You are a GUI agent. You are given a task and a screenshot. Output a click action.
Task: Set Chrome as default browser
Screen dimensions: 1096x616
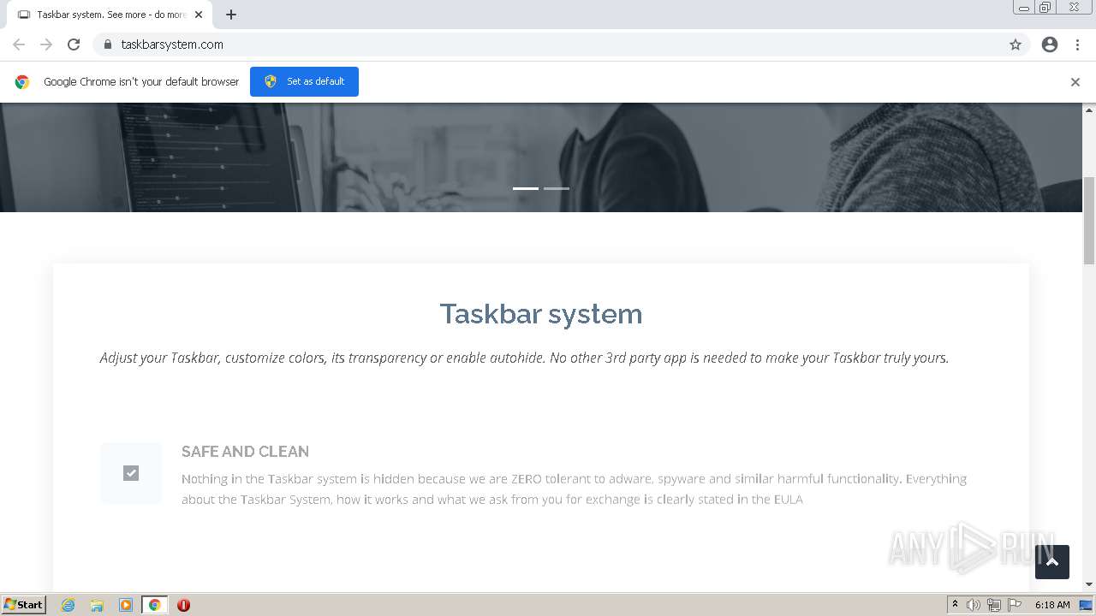[304, 81]
